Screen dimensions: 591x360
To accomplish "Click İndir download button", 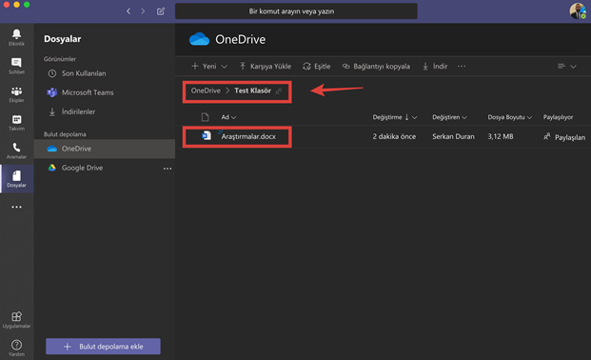I will tap(435, 67).
